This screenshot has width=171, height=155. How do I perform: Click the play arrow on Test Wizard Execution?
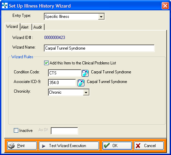coord(43,146)
